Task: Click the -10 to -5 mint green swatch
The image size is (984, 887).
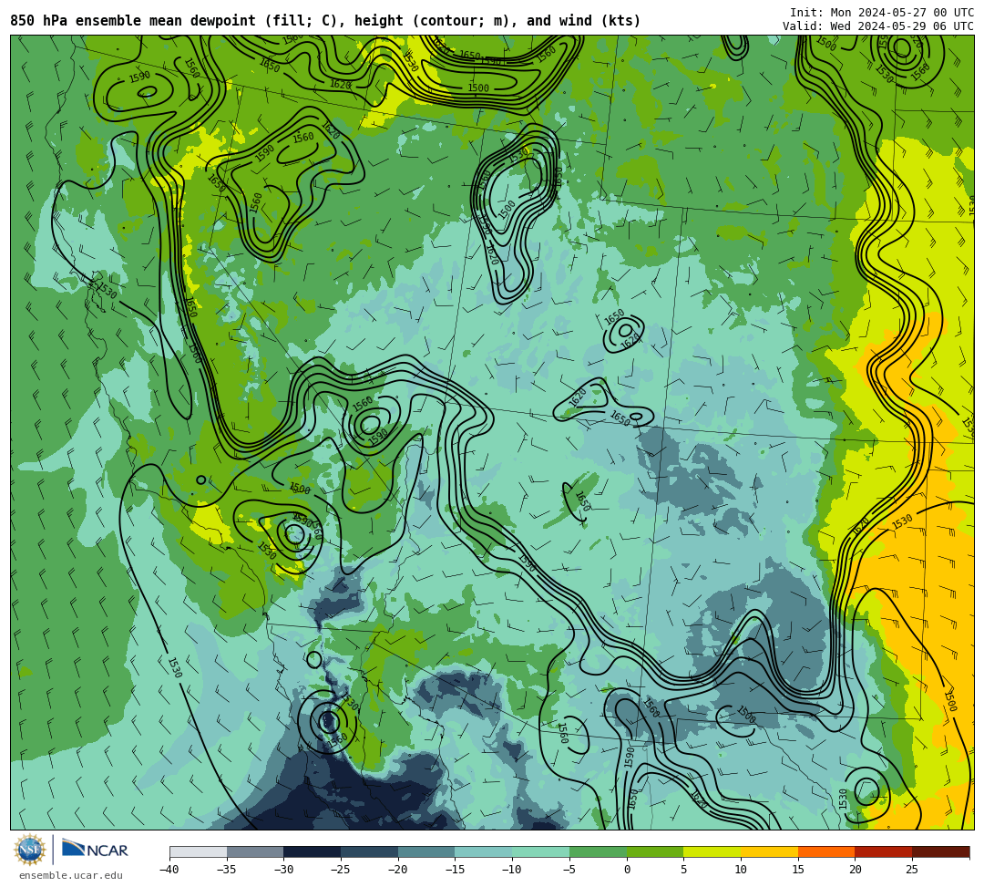Action: (x=541, y=851)
